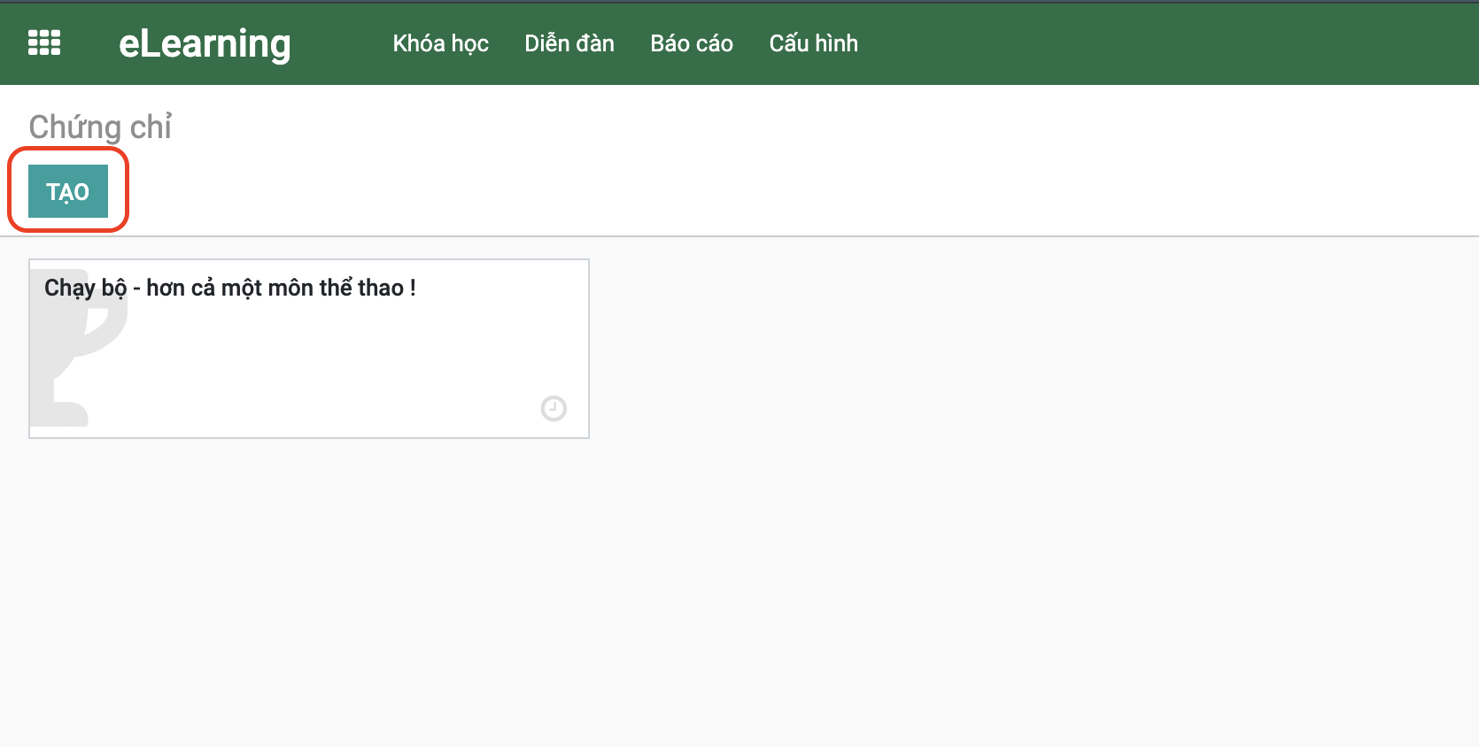The height and width of the screenshot is (747, 1479).
Task: Schedule an activity via the card's clock icon
Action: [x=554, y=408]
